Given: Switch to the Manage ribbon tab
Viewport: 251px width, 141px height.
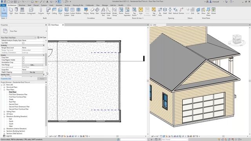Looking at the screenshot, I should tap(105, 5).
